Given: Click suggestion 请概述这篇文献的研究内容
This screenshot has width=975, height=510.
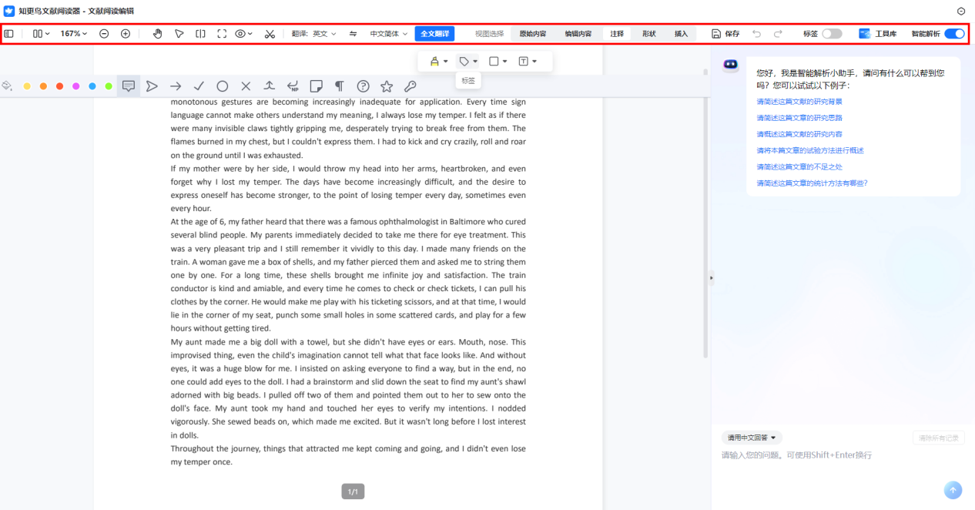Looking at the screenshot, I should [799, 134].
